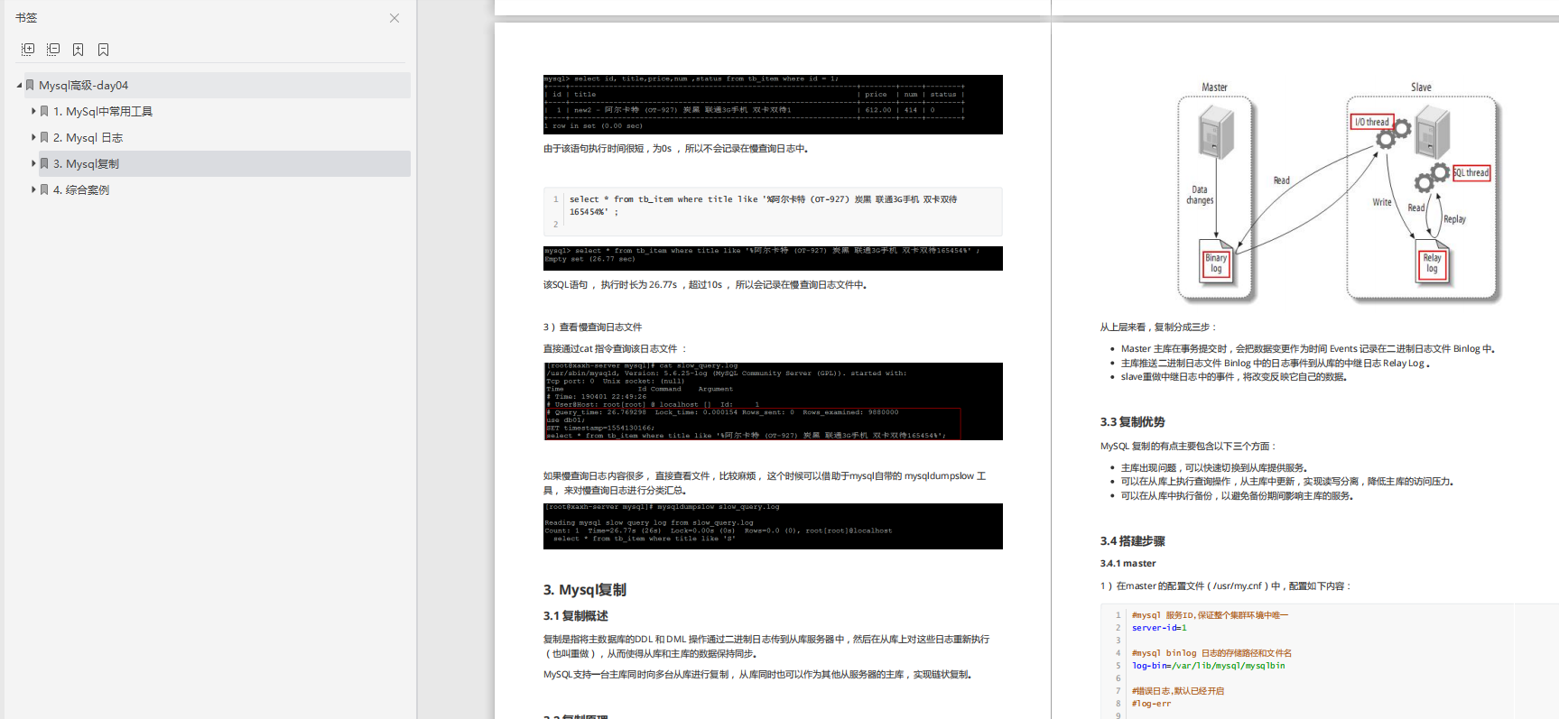This screenshot has width=1559, height=719.
Task: Click the I/O thread label in diagram
Action: 1371,122
